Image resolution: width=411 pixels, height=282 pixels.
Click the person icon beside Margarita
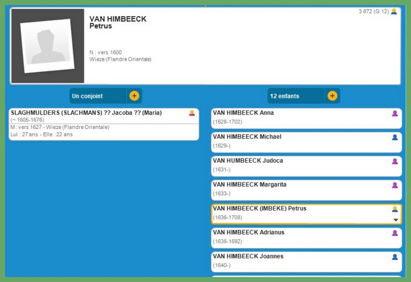pyautogui.click(x=395, y=185)
